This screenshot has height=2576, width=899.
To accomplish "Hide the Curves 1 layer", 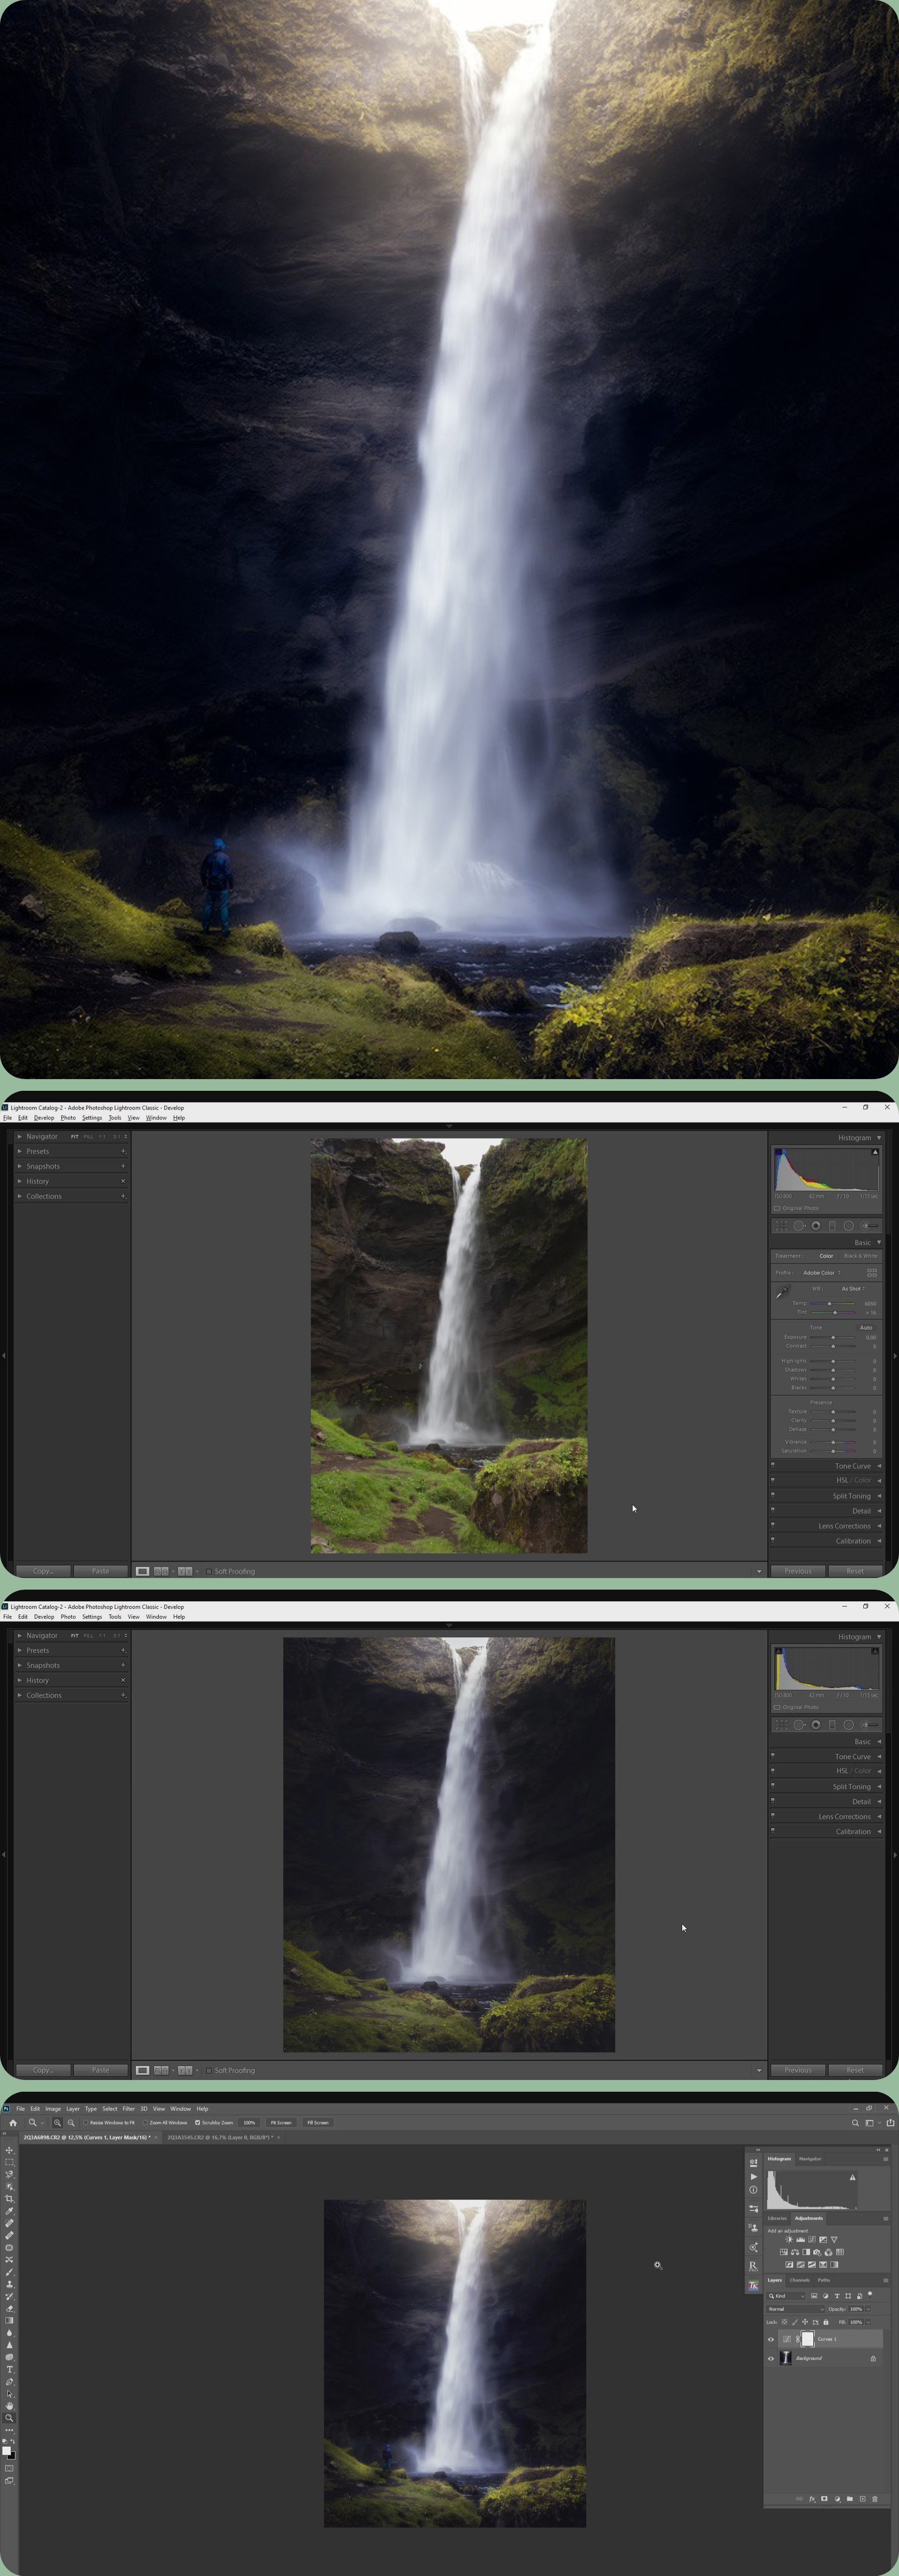I will pyautogui.click(x=771, y=2340).
